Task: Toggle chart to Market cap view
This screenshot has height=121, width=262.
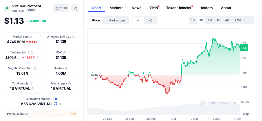Action: [x=117, y=20]
